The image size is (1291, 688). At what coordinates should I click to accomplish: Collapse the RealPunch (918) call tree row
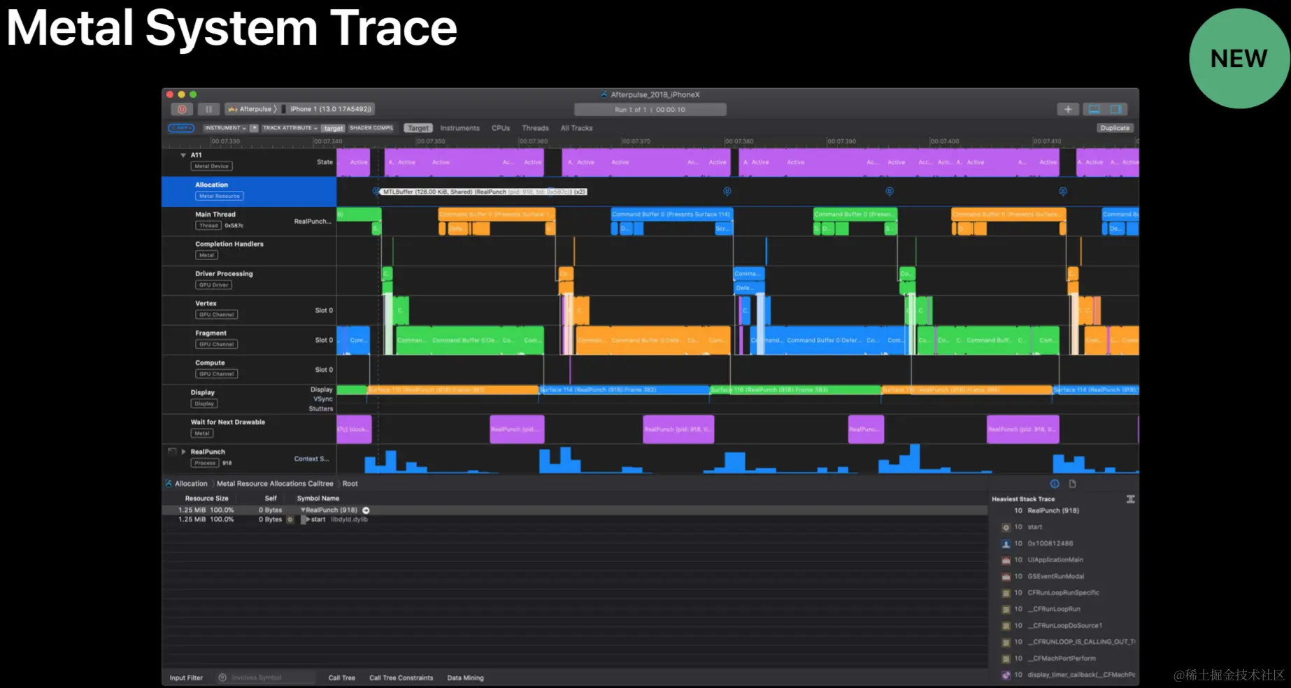tap(303, 510)
